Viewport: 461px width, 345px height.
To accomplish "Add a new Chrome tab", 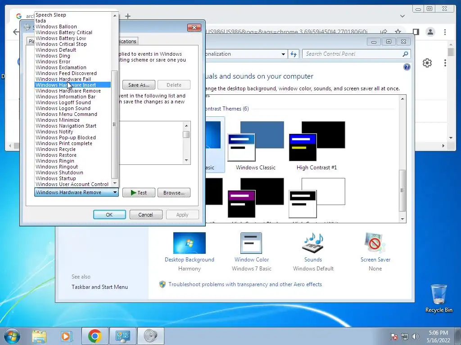I will 127,16.
